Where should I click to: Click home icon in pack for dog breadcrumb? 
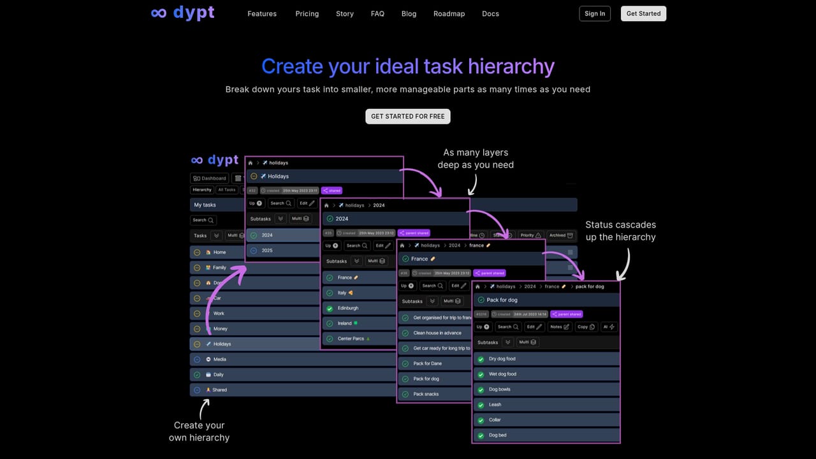coord(477,286)
